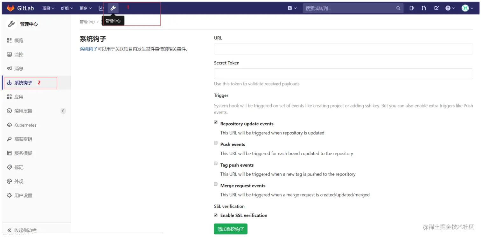Click the Merge request events label
481x237 pixels.
243,186
